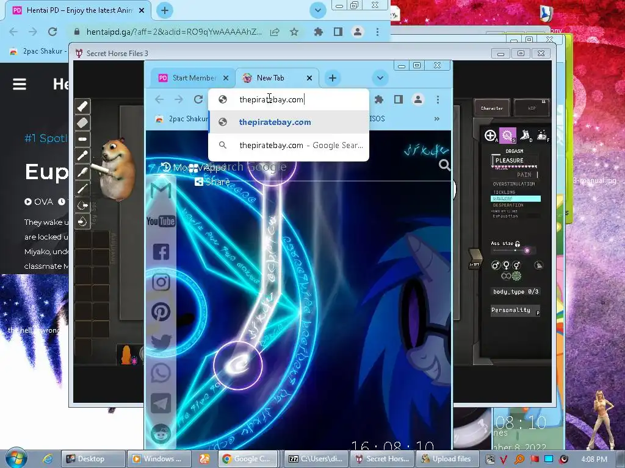Screen dimensions: 625x468
Task: Open the Instagram shortcut in the sidebar
Action: (x=161, y=282)
